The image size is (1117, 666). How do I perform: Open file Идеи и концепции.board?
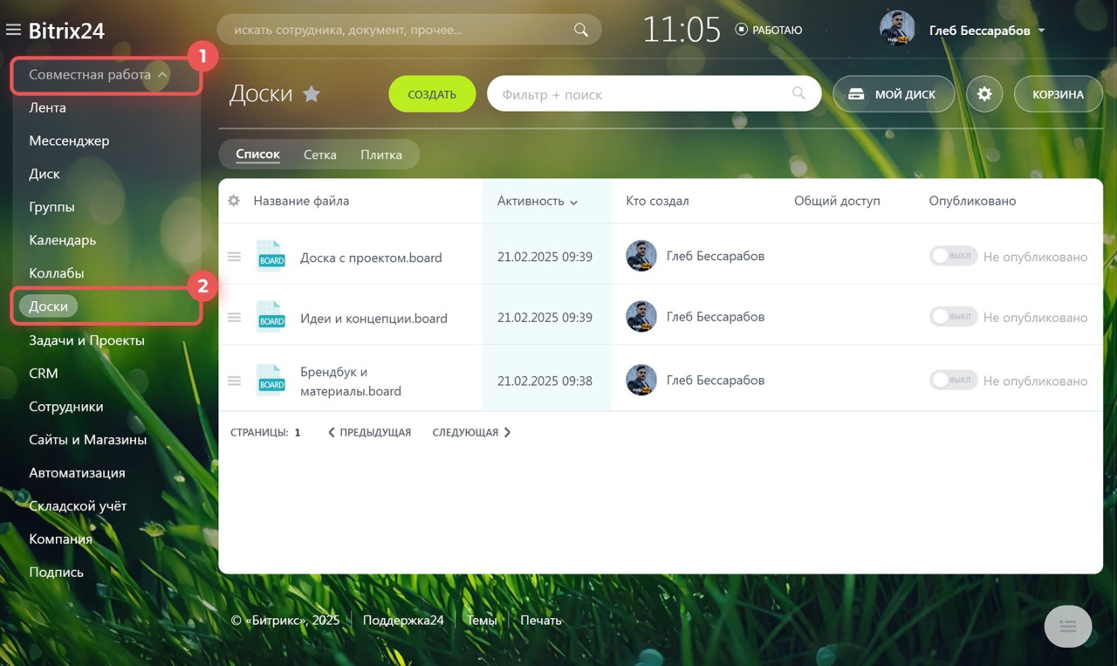coord(373,319)
